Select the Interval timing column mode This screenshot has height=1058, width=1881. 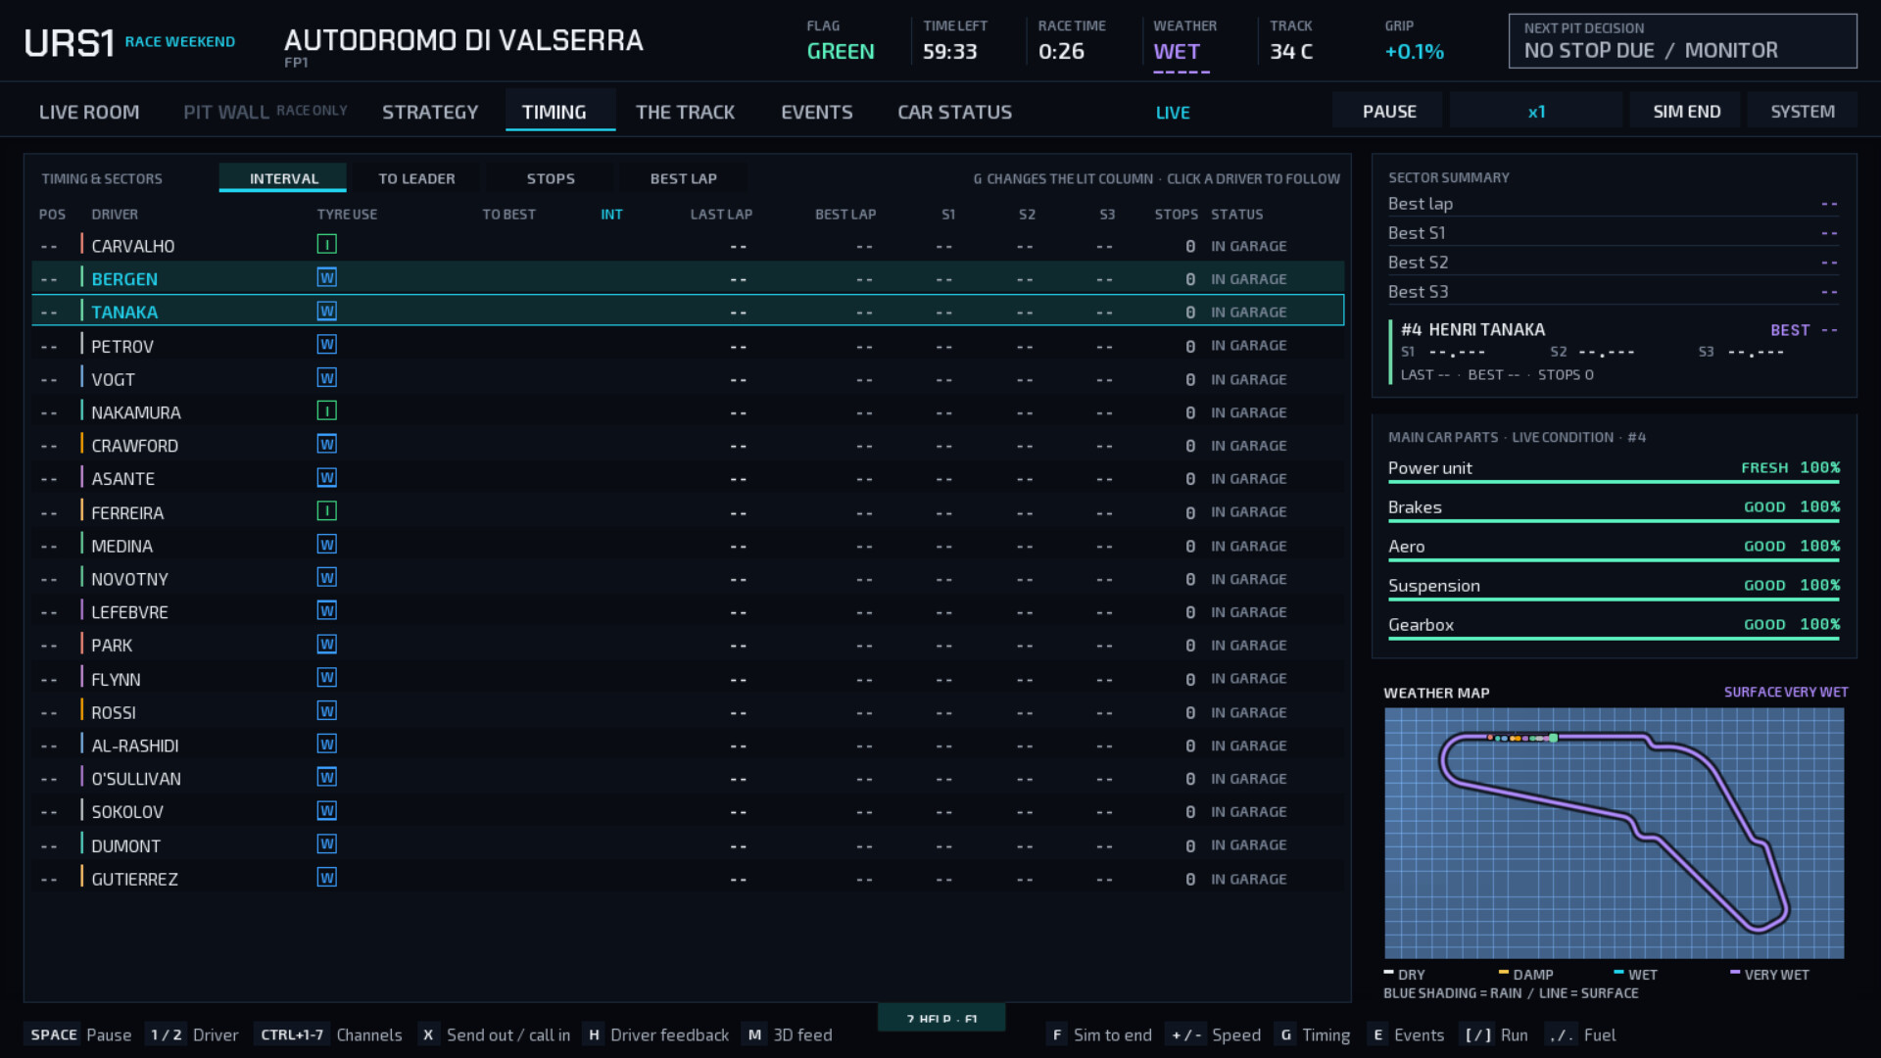(283, 178)
